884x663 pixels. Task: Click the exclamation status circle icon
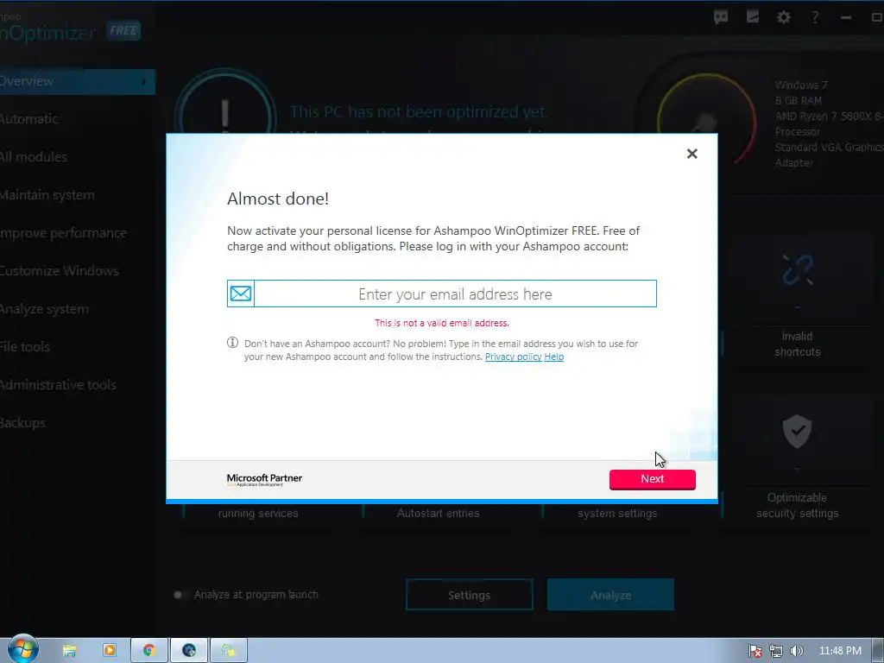point(225,102)
